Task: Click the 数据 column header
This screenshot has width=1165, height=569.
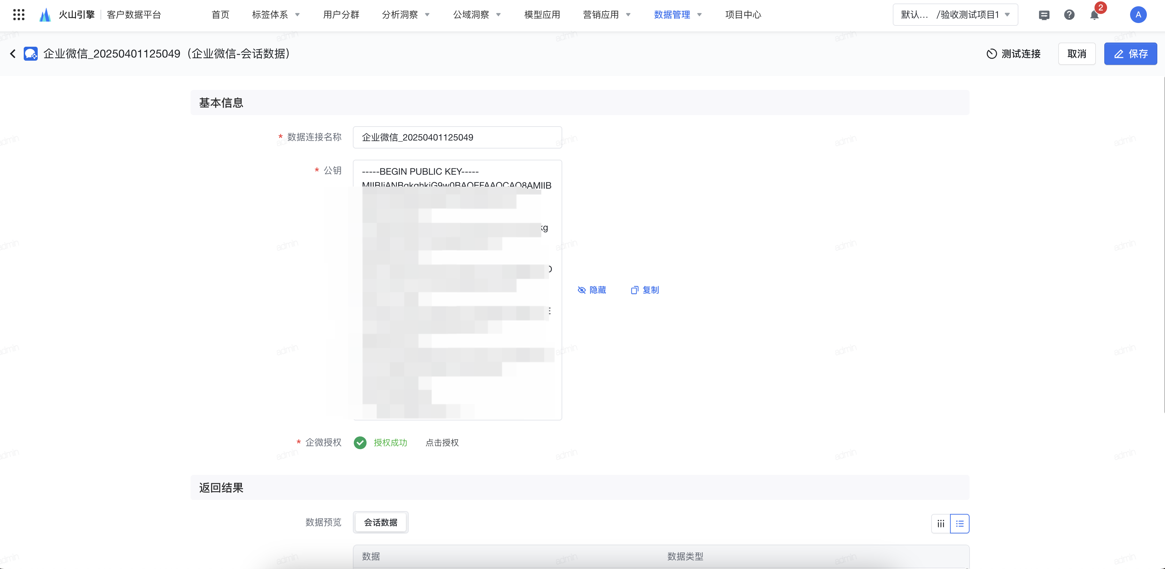Action: (x=371, y=556)
